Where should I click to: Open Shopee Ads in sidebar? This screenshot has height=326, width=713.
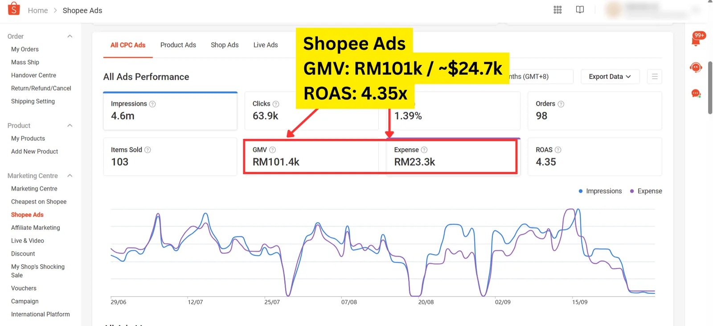click(27, 215)
